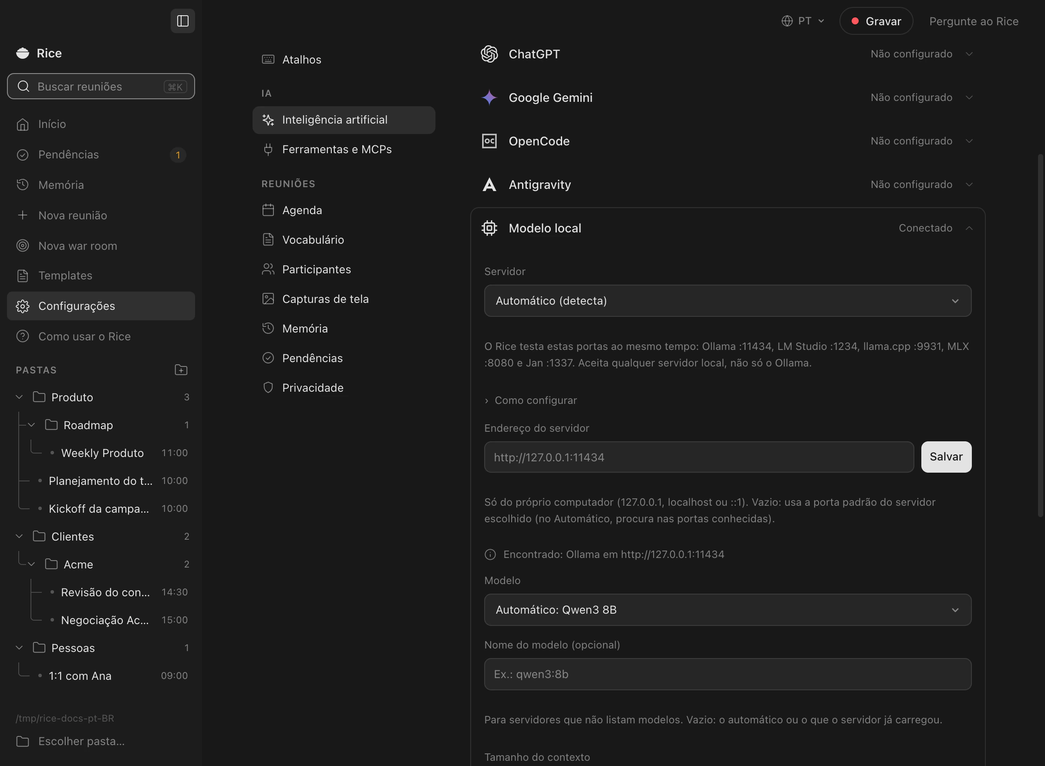Open the Modelo dropdown Automático: Qwen3 8B
This screenshot has width=1045, height=766.
[728, 610]
